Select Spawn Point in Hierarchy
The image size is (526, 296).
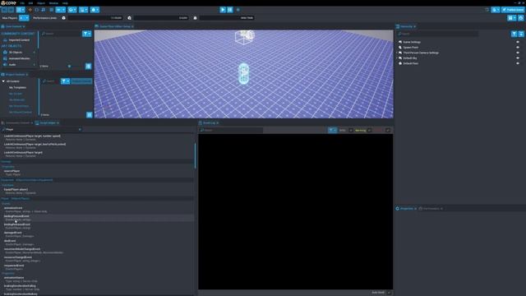pyautogui.click(x=411, y=48)
